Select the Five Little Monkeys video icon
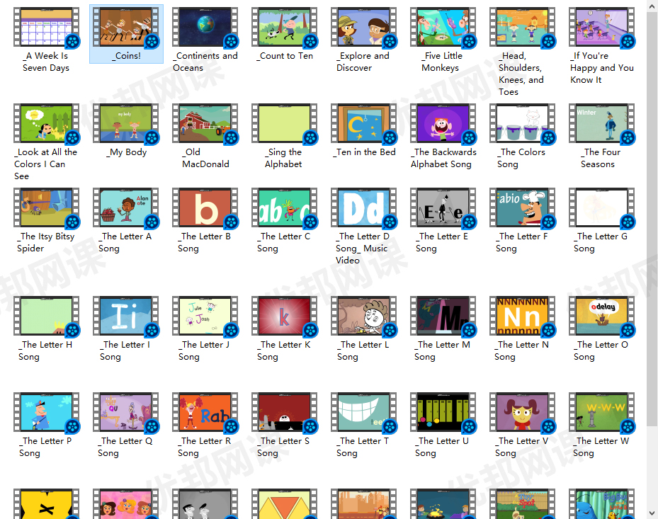Screen dimensions: 658x519 (443, 27)
